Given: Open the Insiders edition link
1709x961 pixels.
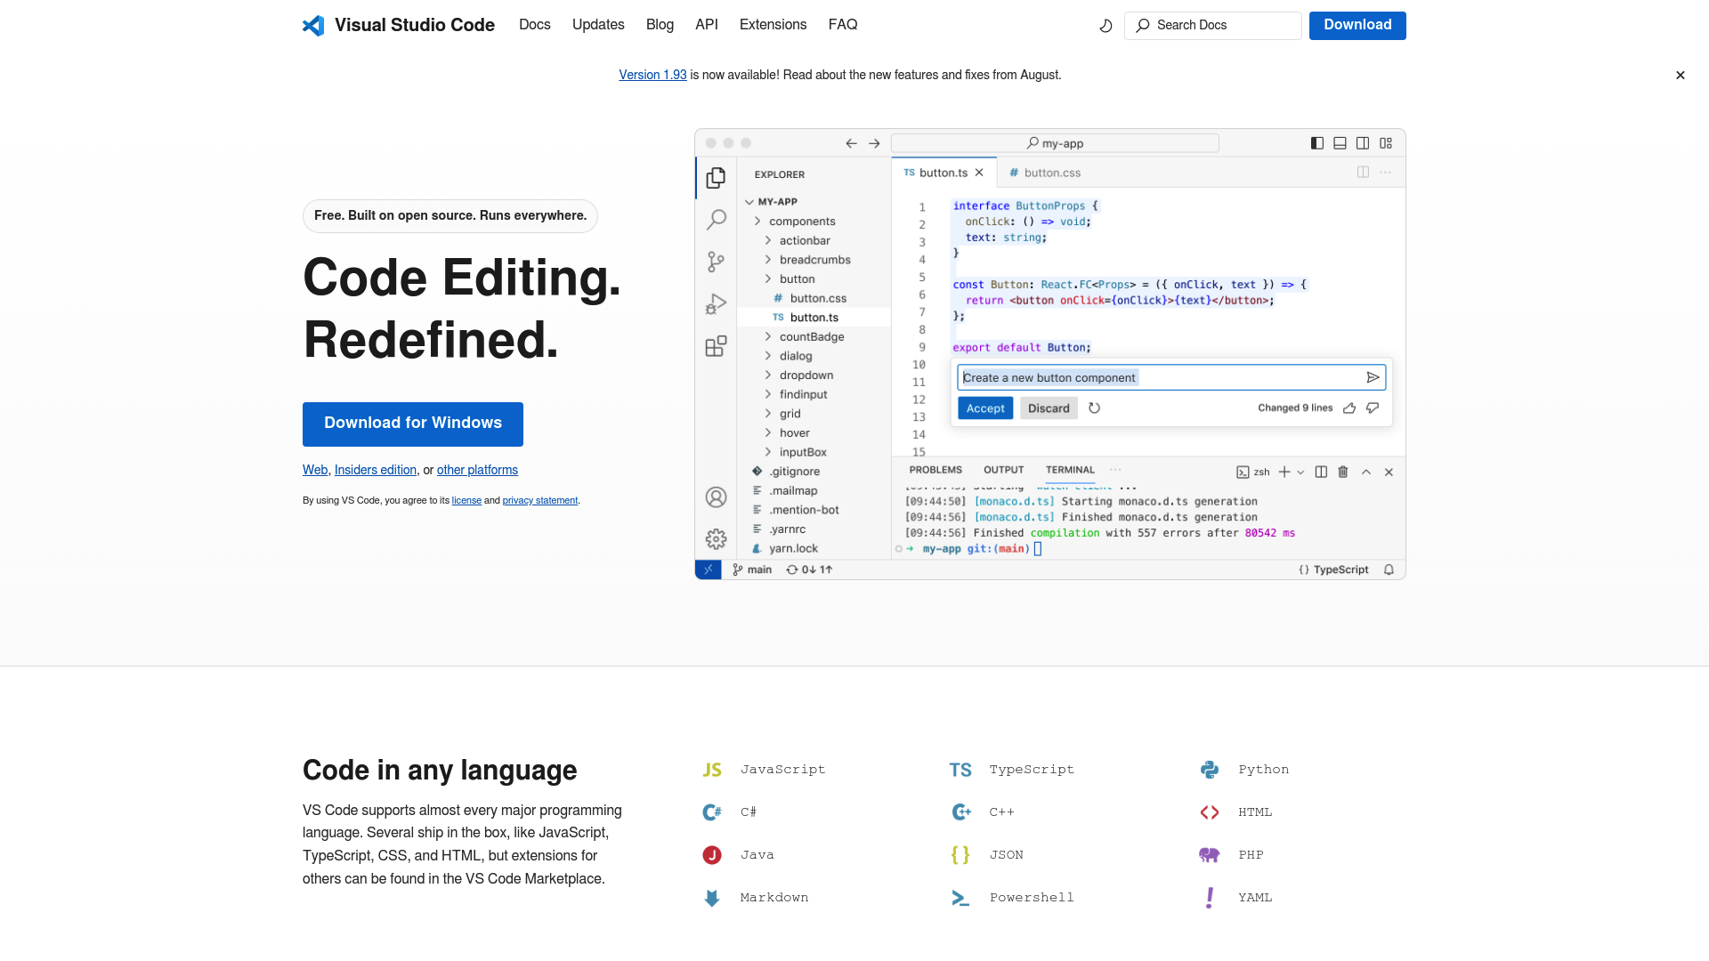Looking at the screenshot, I should (376, 470).
